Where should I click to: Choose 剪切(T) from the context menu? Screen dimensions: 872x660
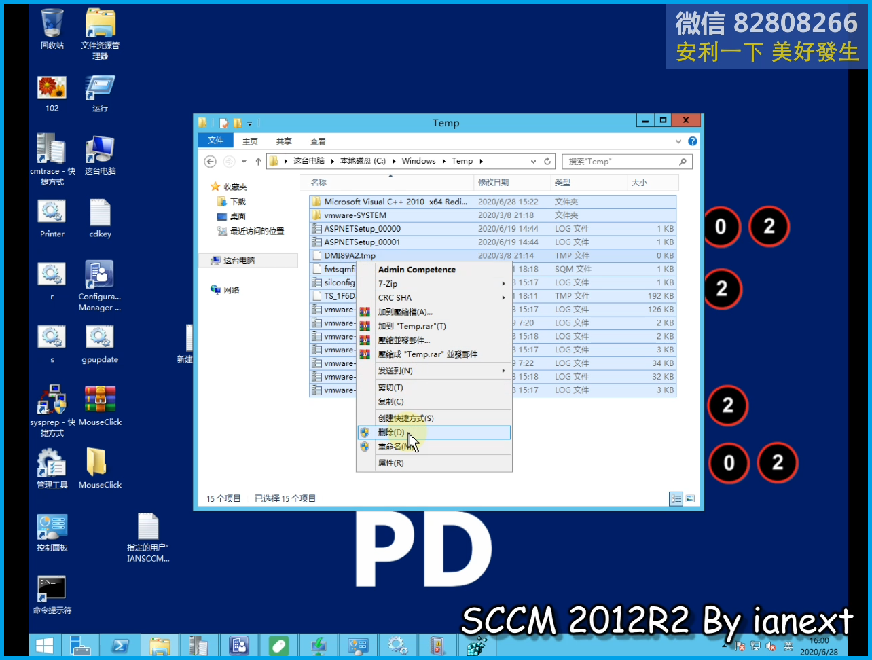tap(434, 388)
